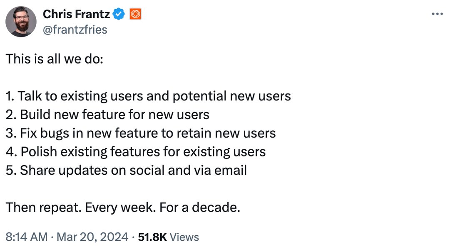Click the 8:14 AM timestamp
This screenshot has width=450, height=249.
click(26, 237)
